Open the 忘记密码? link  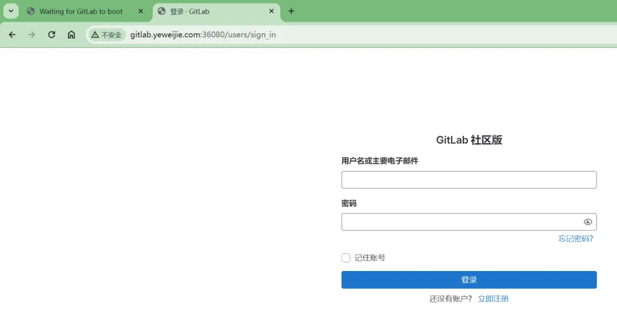575,239
